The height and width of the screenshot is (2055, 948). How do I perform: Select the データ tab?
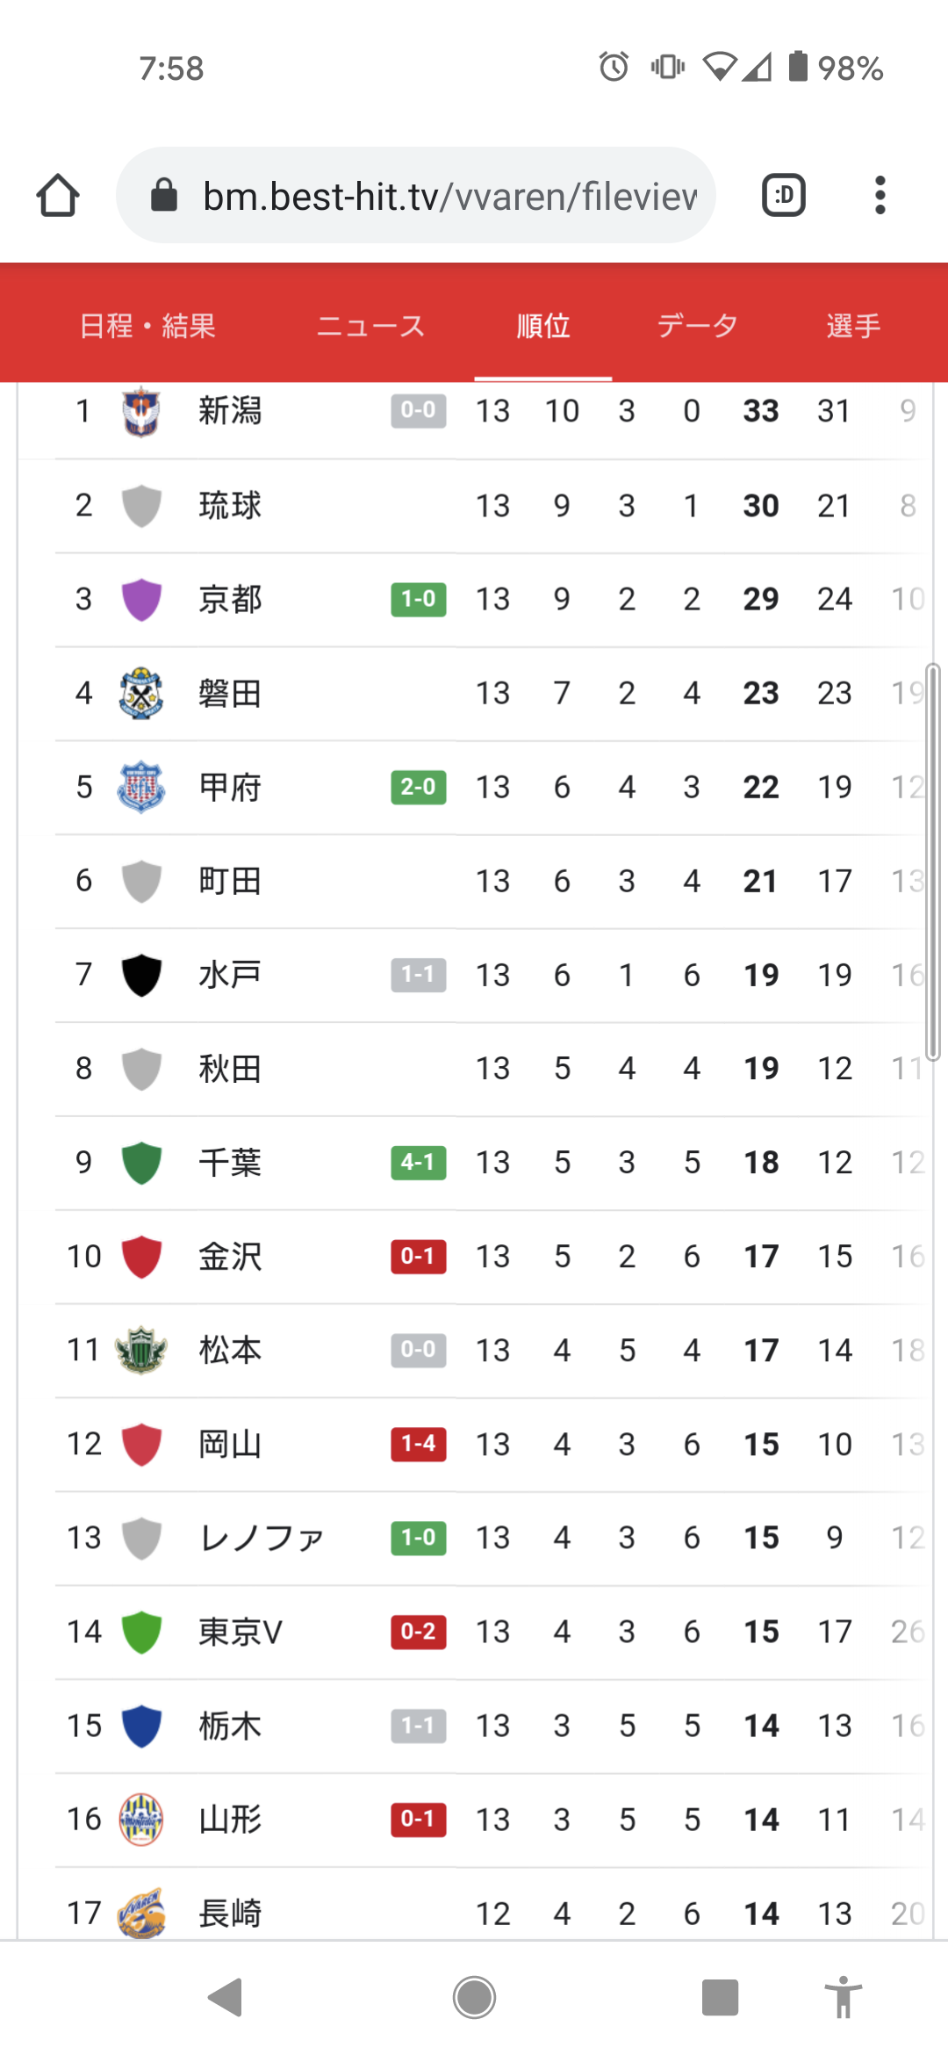coord(697,326)
